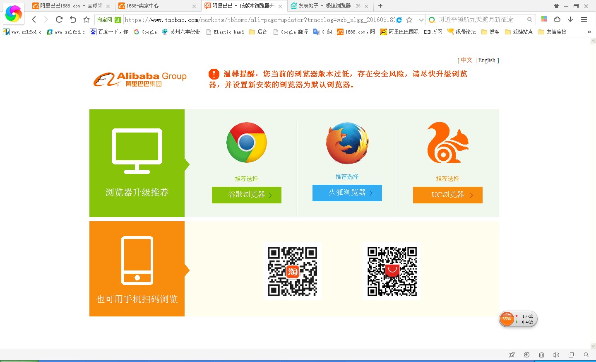Open a new tab with plus button
Screen dimensions: 596x362
point(380,6)
